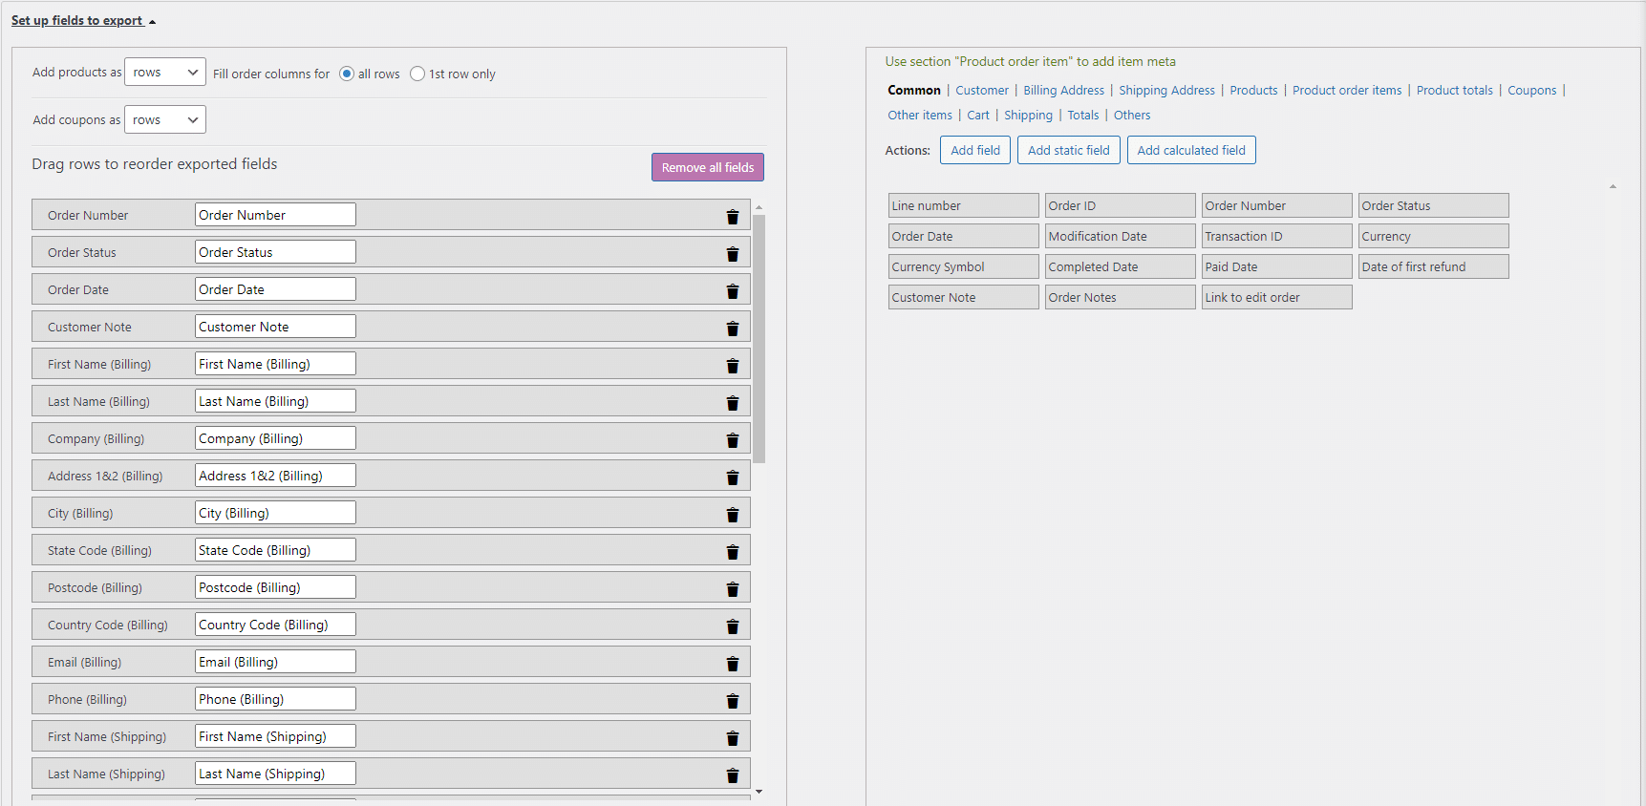Remove the Order Status row via trash icon
This screenshot has width=1646, height=806.
pyautogui.click(x=732, y=254)
